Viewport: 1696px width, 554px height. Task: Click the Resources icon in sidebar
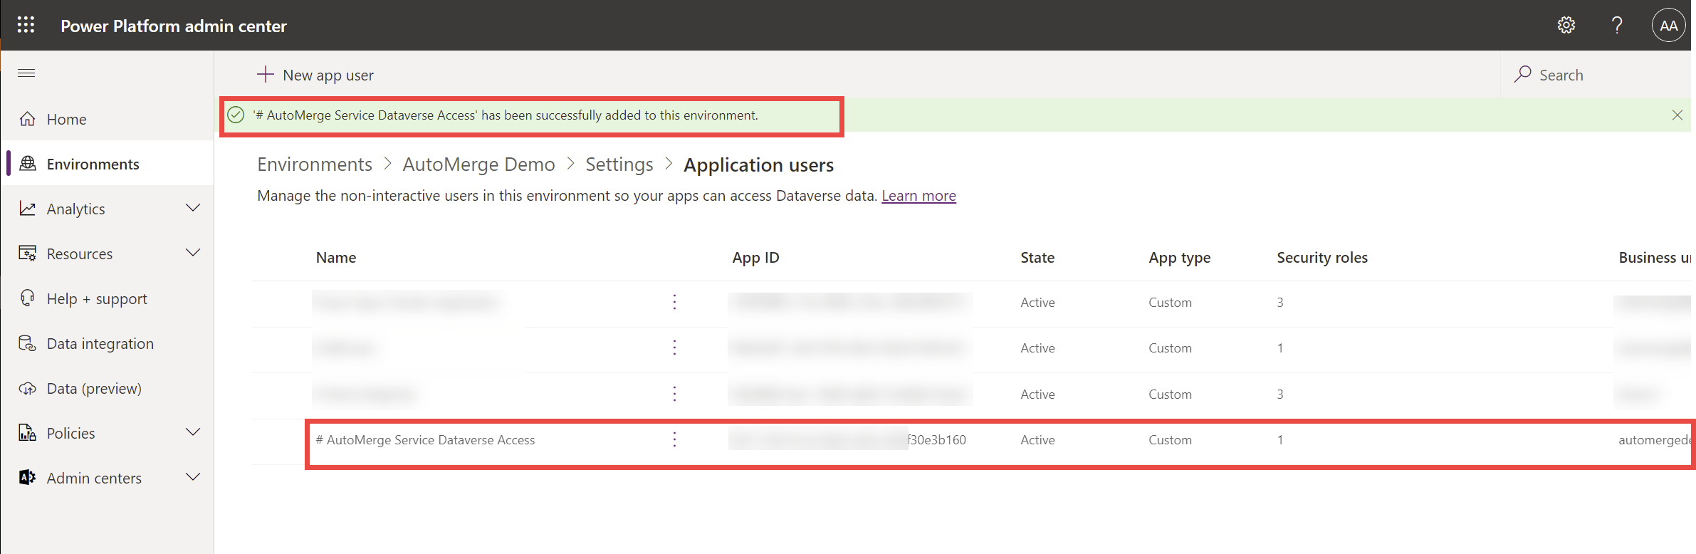(28, 254)
